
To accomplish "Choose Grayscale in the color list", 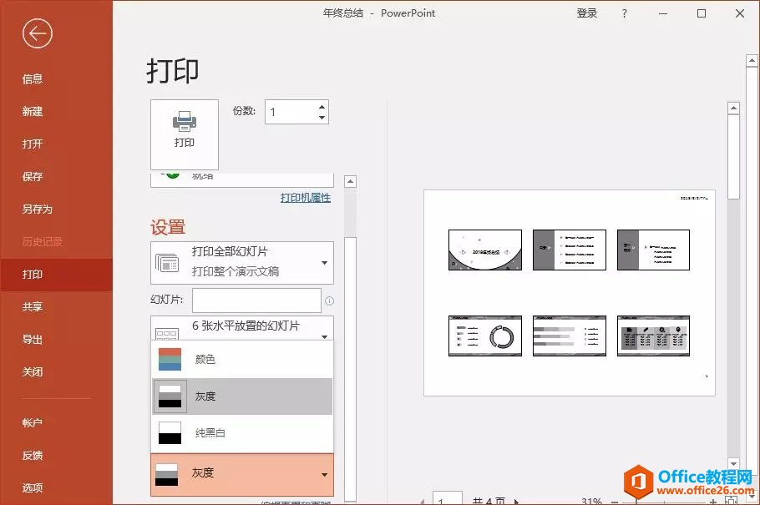I will pyautogui.click(x=242, y=396).
